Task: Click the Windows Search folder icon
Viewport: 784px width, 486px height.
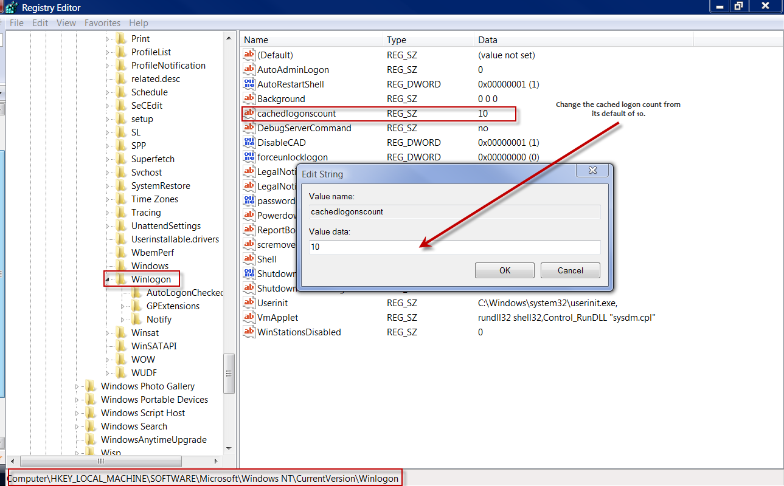Action: click(91, 426)
